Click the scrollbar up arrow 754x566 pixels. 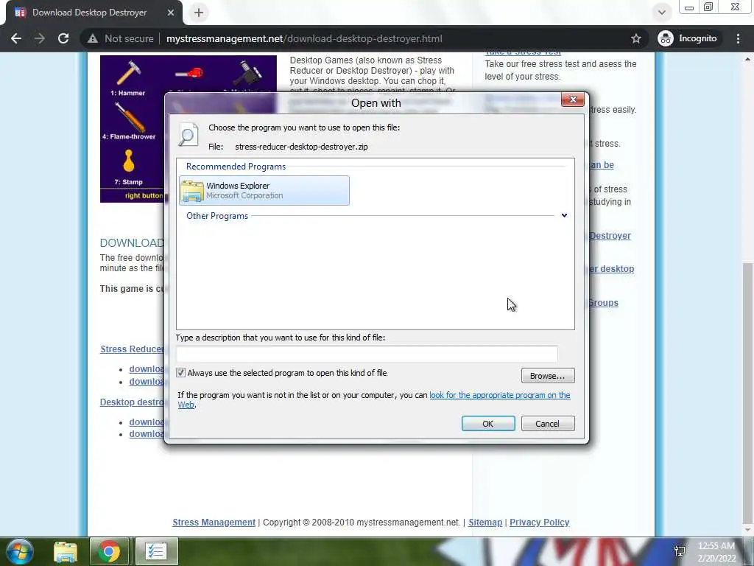click(748, 59)
